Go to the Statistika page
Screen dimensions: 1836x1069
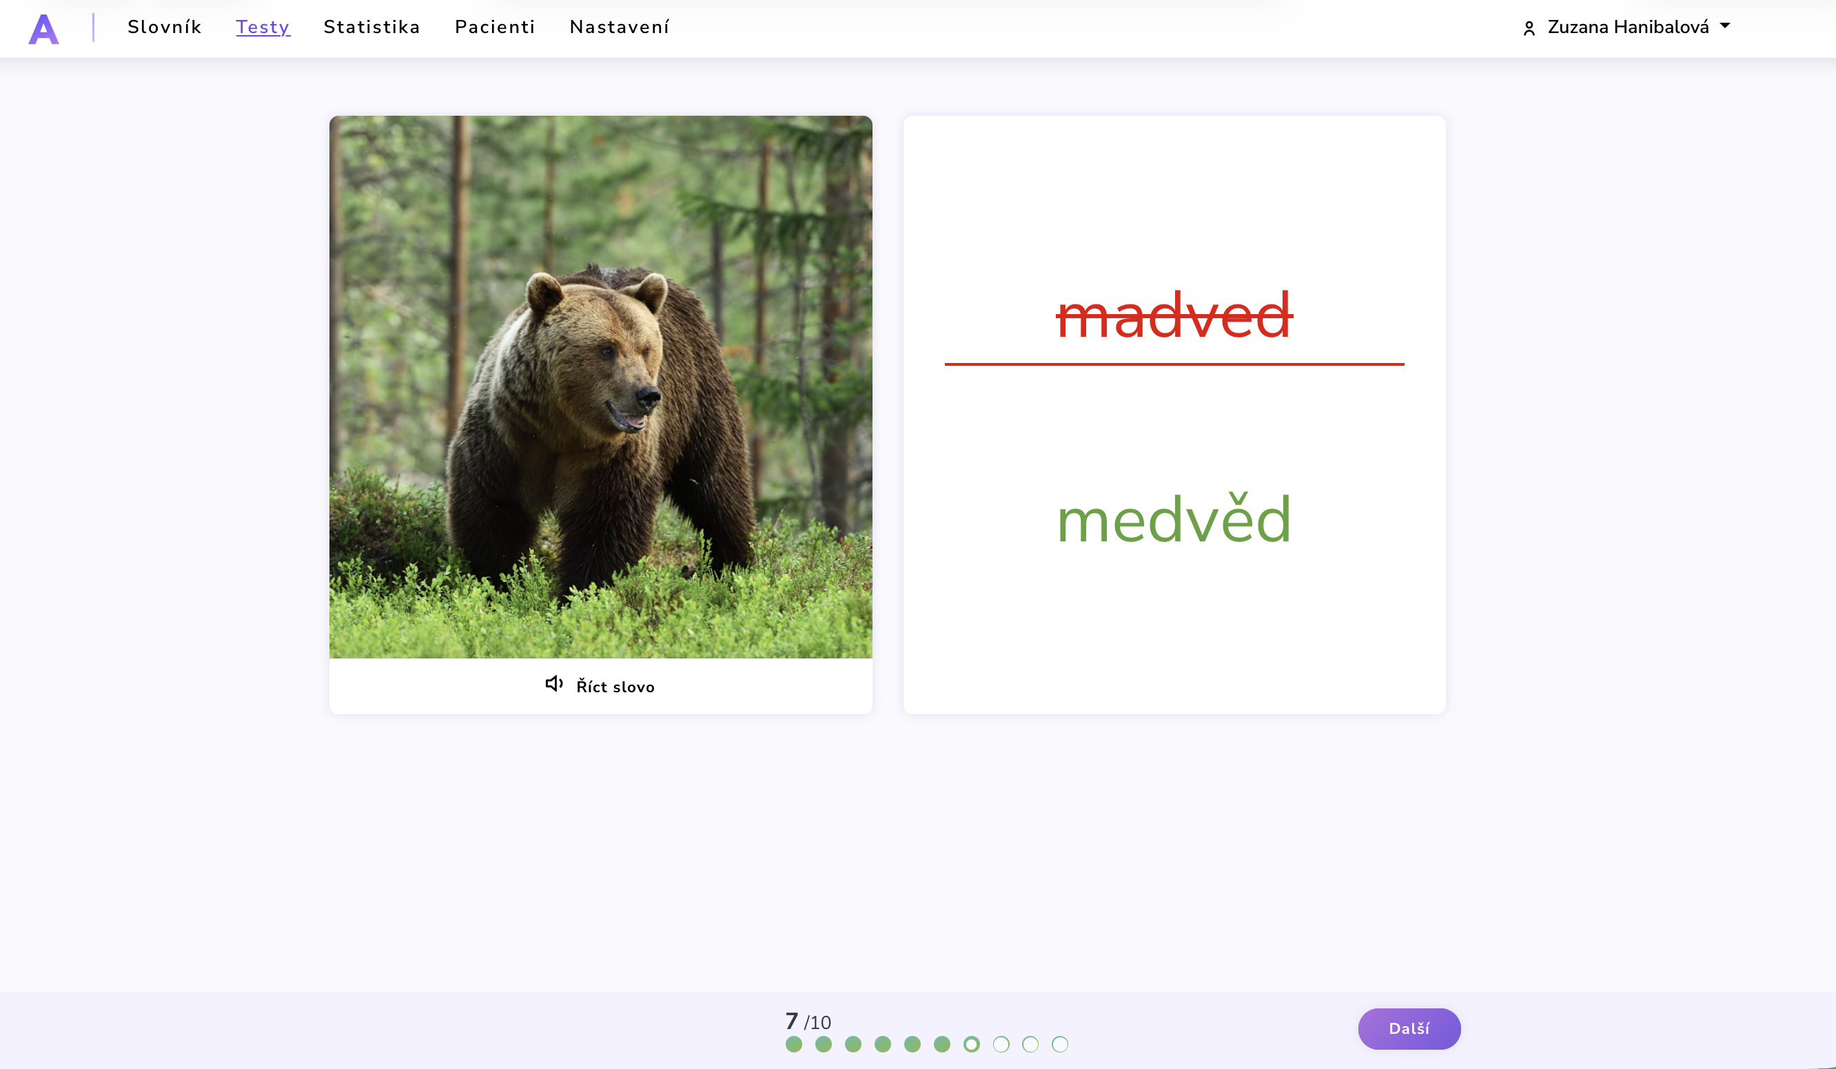click(x=371, y=28)
